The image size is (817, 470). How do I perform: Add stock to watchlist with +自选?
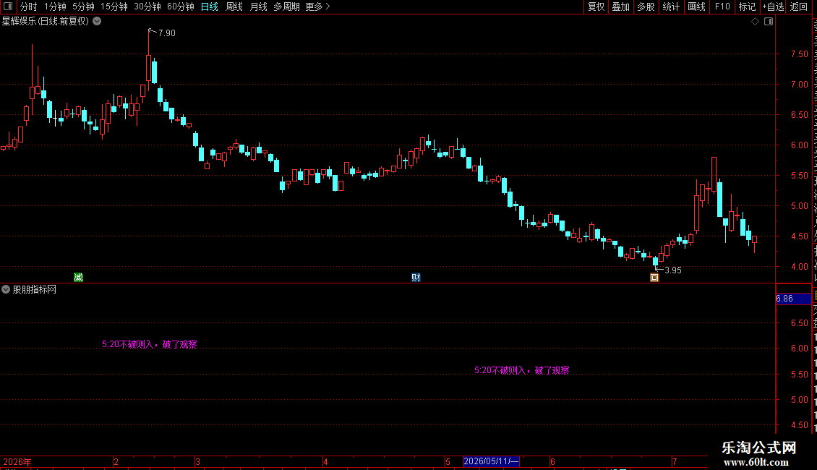click(x=773, y=7)
